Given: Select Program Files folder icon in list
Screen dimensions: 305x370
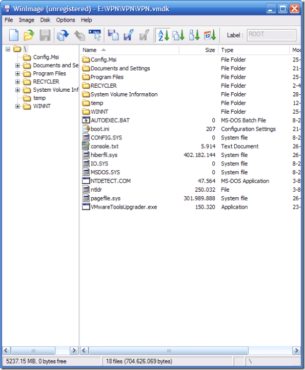Looking at the screenshot, I should click(x=86, y=77).
